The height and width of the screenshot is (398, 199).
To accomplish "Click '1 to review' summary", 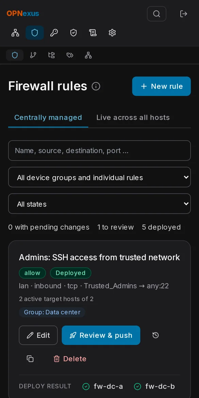I will click(x=116, y=227).
